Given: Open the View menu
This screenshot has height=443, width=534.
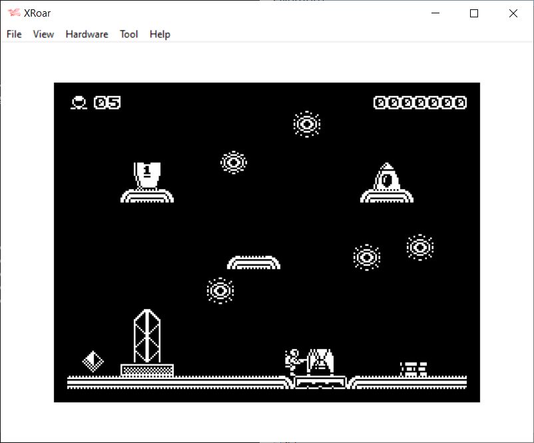Looking at the screenshot, I should click(x=43, y=34).
